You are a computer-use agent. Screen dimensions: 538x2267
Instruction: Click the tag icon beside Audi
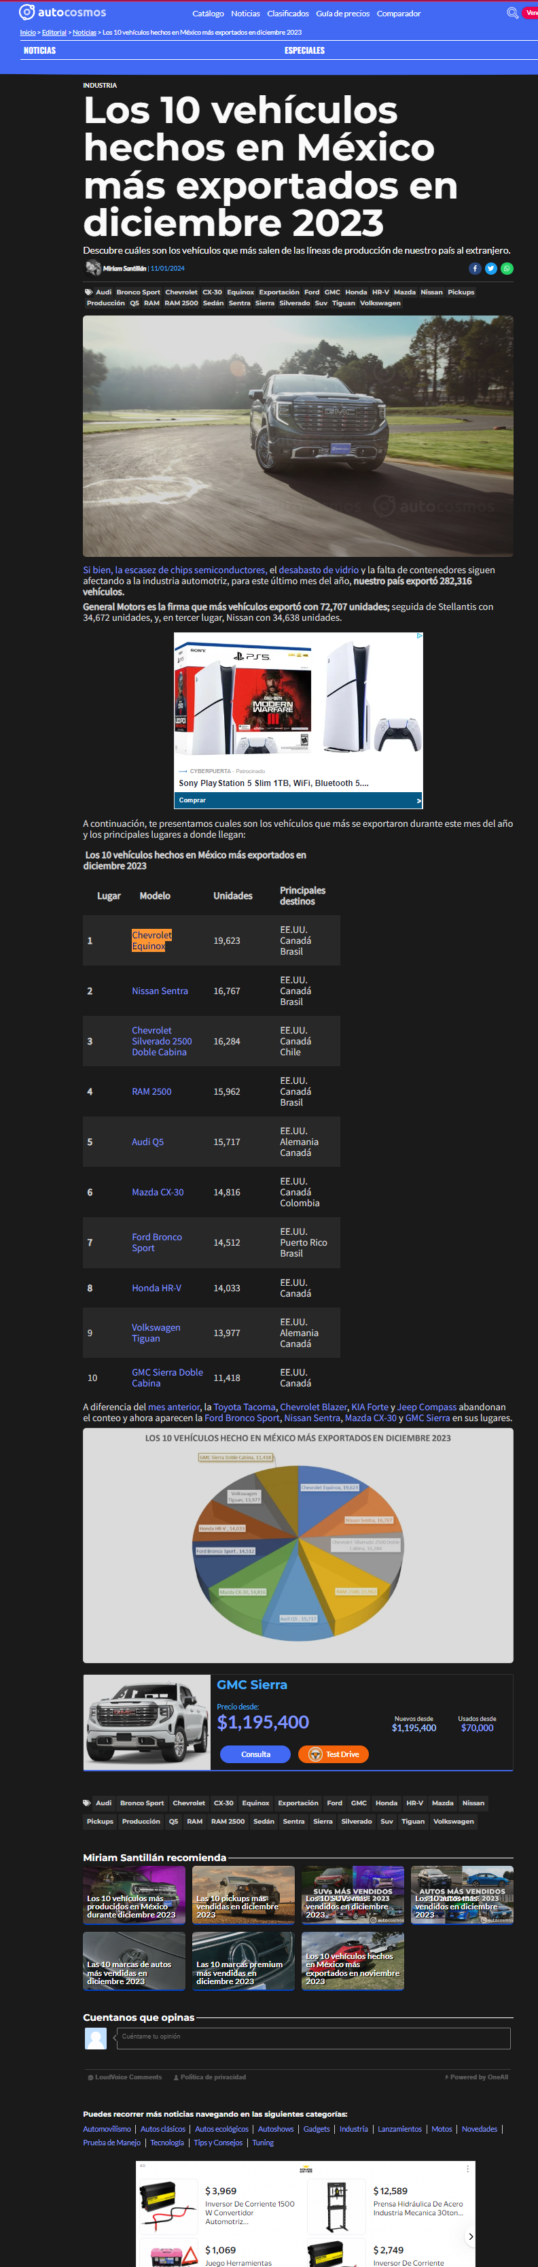(x=88, y=292)
